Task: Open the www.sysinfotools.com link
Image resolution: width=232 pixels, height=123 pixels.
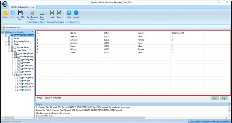Action: tap(11, 121)
